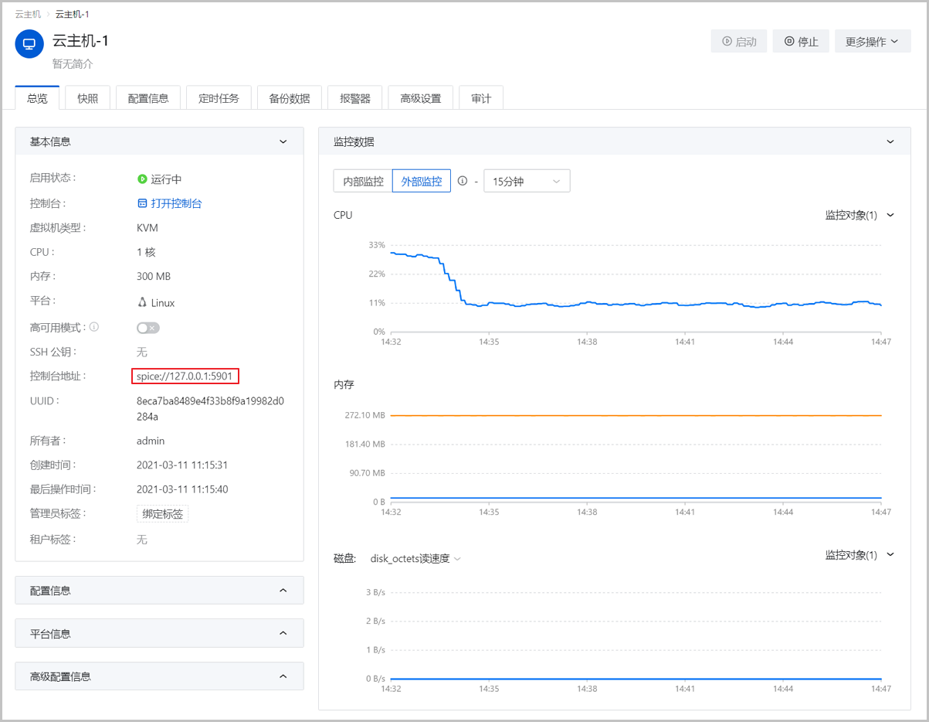Open the disk_octets读速度 metric dropdown
Viewport: 929px width, 722px height.
point(415,558)
